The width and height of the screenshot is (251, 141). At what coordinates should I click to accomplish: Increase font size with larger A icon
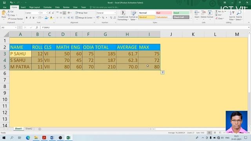[x=50, y=13]
